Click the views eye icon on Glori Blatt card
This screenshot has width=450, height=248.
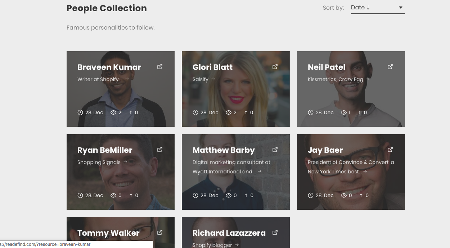[x=229, y=112]
